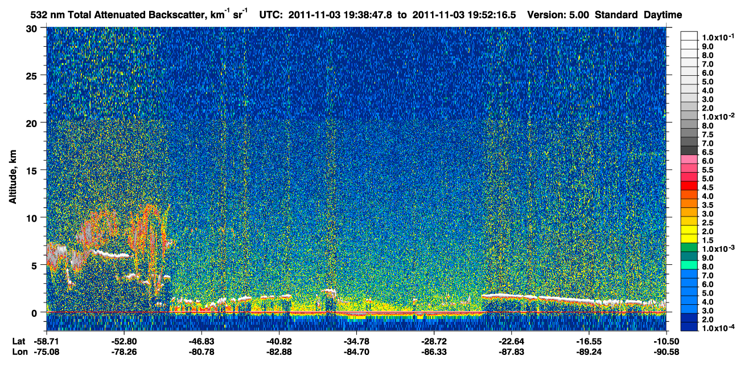Click the 'Lon' row label
Viewport: 740px width, 380px height.
[19, 352]
